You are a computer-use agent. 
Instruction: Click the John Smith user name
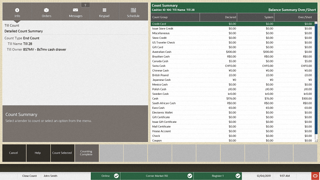coord(50,176)
